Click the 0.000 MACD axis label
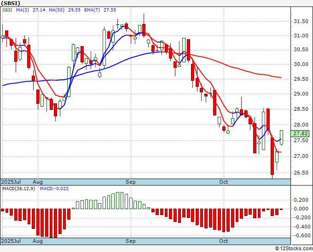This screenshot has width=313, height=252. point(301,209)
